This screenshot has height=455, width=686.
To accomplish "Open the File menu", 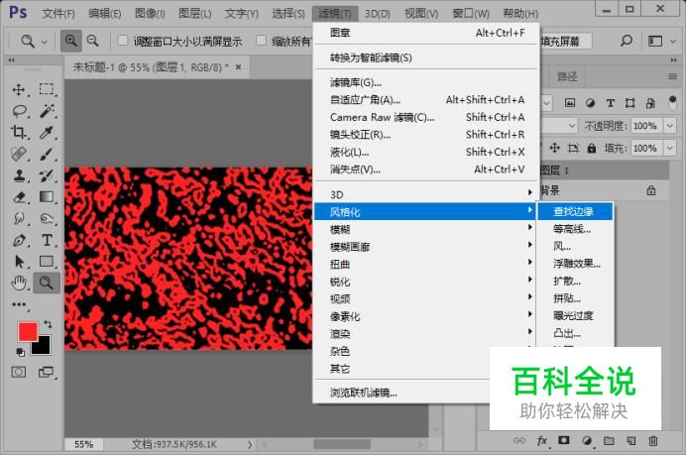I will (58, 14).
